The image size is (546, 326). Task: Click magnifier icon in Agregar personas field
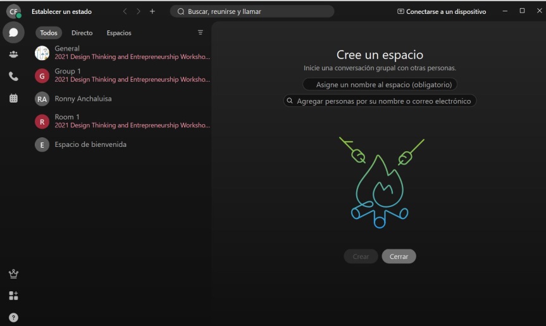click(290, 101)
